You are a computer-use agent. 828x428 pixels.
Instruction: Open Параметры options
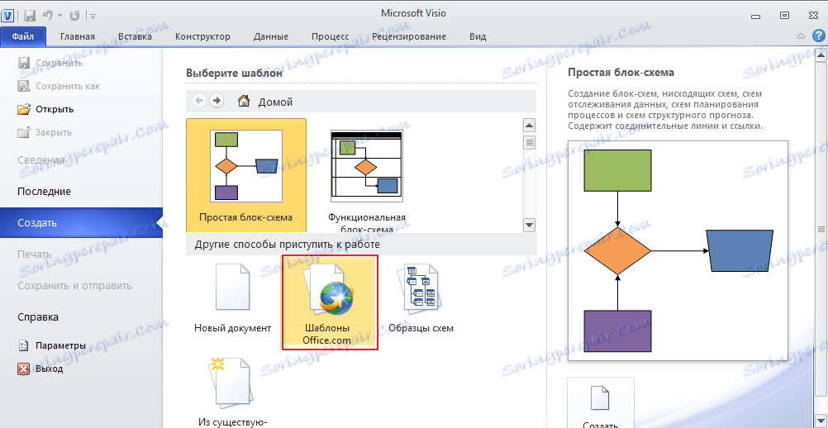(52, 345)
